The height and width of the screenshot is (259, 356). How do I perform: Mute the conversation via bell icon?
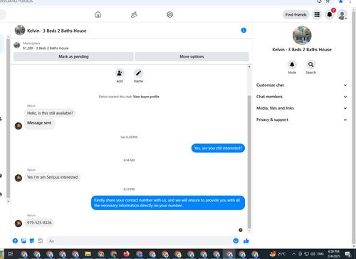click(292, 65)
